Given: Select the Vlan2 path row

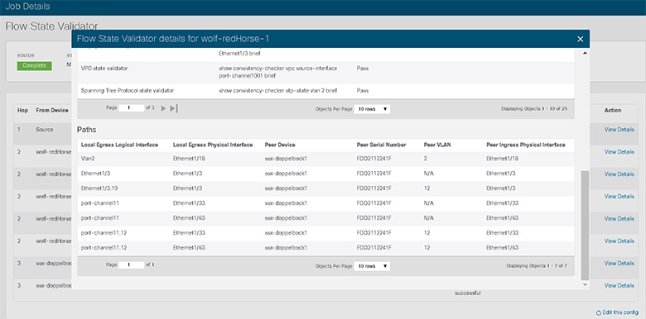Looking at the screenshot, I should [325, 159].
